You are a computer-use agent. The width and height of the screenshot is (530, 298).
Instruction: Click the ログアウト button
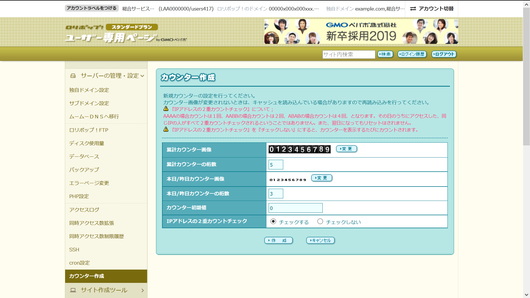pos(444,54)
